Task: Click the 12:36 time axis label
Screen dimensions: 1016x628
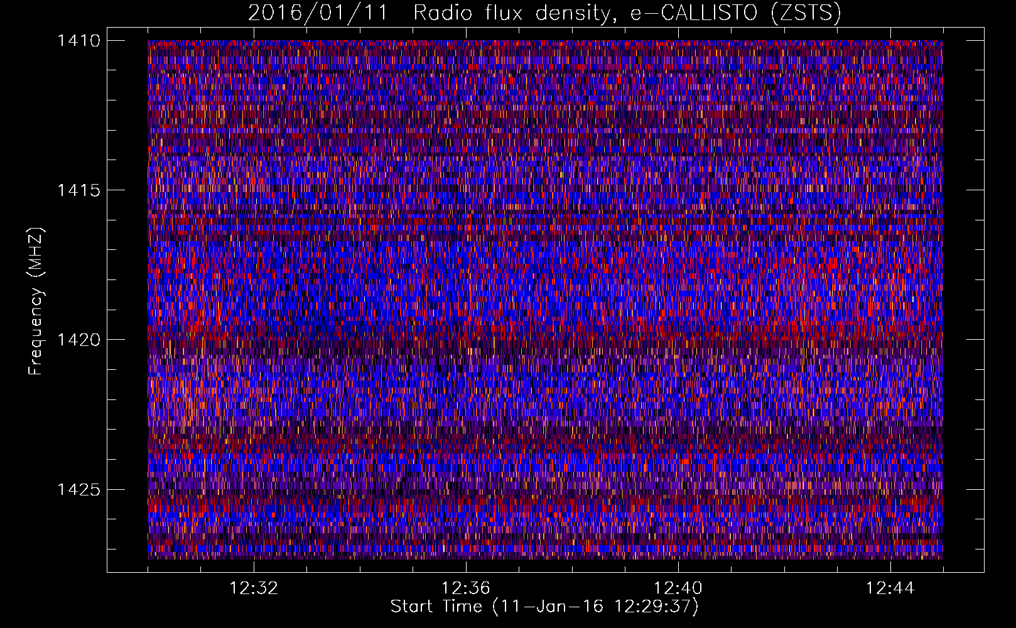Action: 466,588
